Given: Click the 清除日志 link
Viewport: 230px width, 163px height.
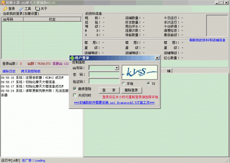Looking at the screenshot, I should tap(9, 71).
